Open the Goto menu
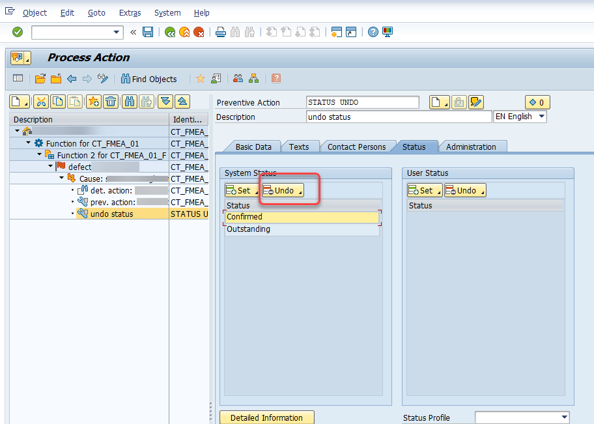Viewport: 594px width, 424px height. click(x=96, y=13)
